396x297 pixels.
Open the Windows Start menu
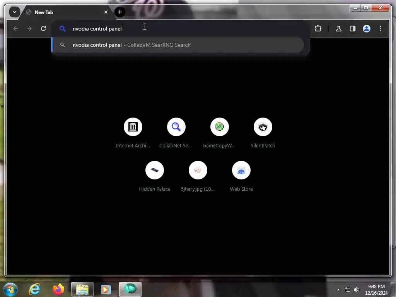10,289
